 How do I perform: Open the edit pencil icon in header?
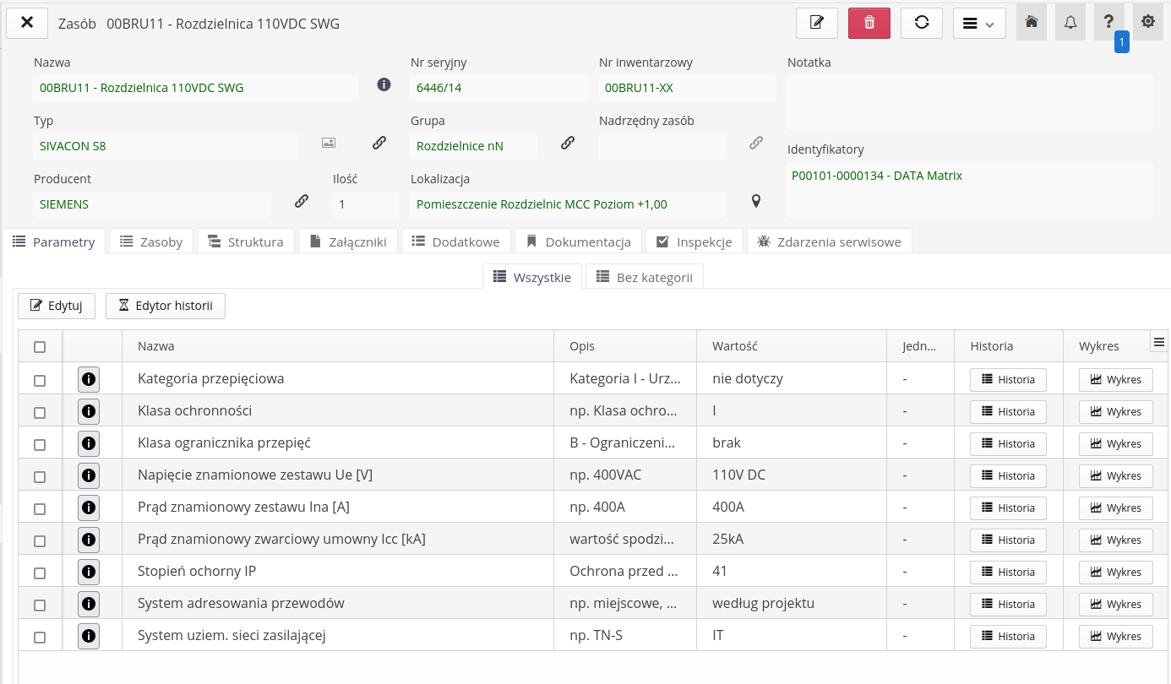coord(817,23)
